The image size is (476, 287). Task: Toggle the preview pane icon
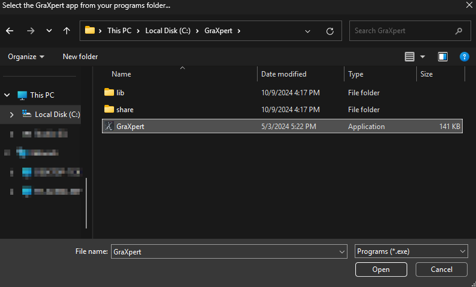tap(443, 57)
